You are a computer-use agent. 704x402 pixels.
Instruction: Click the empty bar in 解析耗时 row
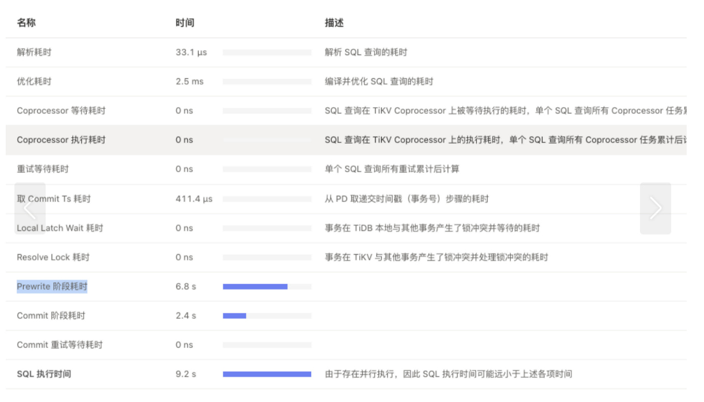click(267, 52)
